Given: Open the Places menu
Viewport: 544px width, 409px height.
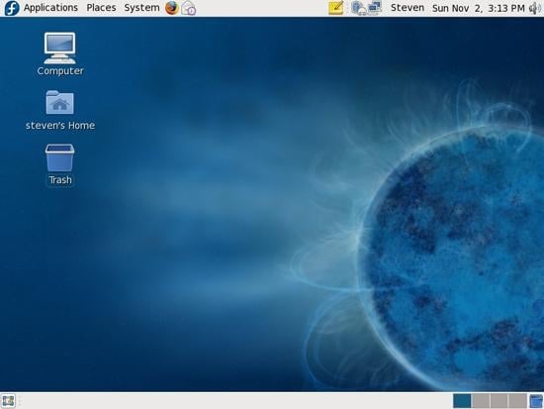Looking at the screenshot, I should 101,8.
